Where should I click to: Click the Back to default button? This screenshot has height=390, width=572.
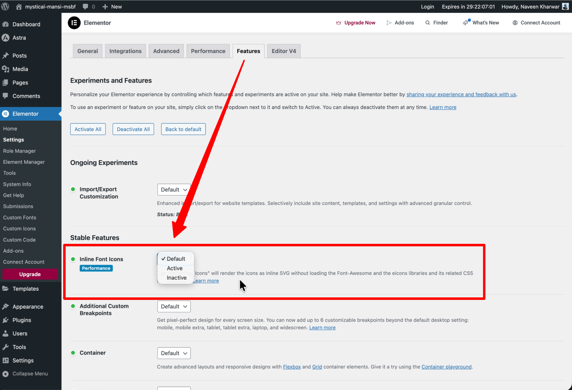point(183,129)
